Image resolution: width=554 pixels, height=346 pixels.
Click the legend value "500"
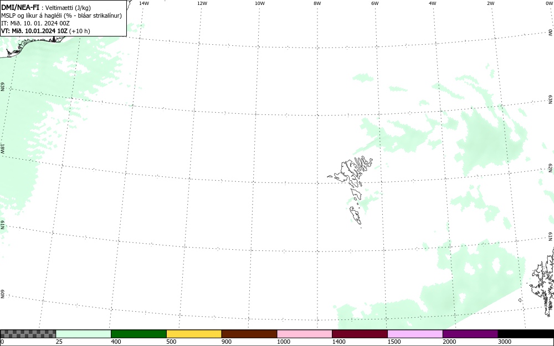point(171,342)
